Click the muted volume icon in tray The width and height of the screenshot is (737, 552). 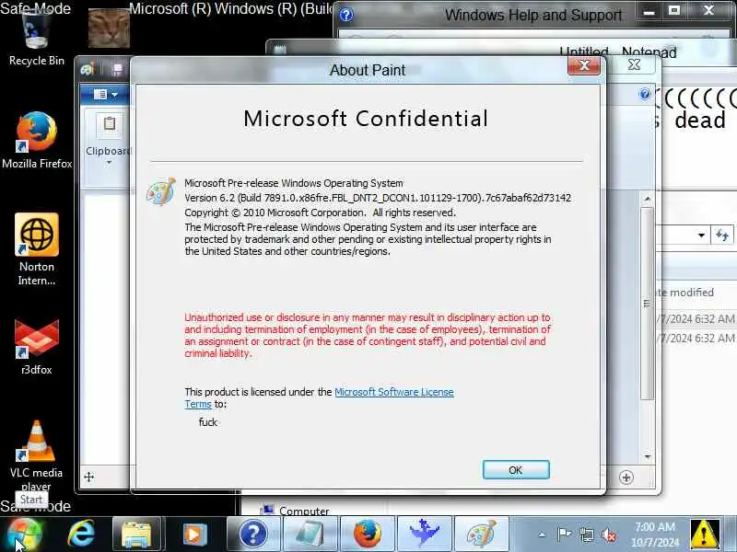pos(609,535)
